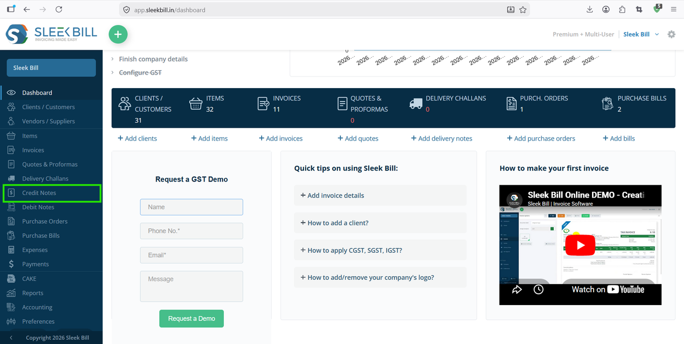Click the Clients / Customers people icon in stats bar
Screen dimensions: 684x344
coord(125,103)
